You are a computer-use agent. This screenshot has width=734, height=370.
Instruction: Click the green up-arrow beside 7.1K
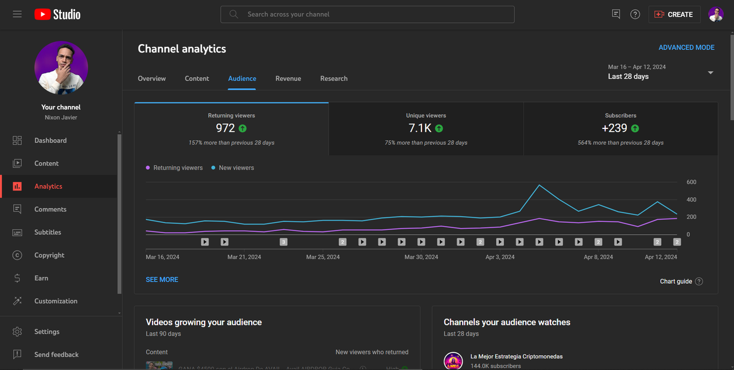(x=439, y=128)
